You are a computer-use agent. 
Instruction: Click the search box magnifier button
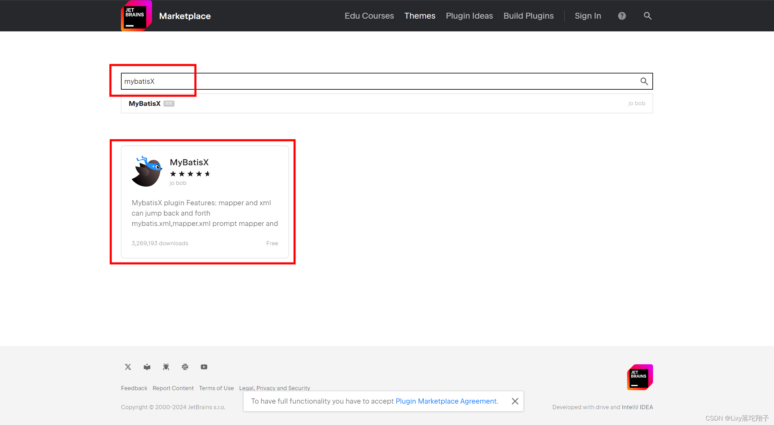pos(644,81)
